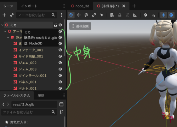Open scene in editor icon beside ミカ
This screenshot has height=127, width=177.
tap(55, 25)
